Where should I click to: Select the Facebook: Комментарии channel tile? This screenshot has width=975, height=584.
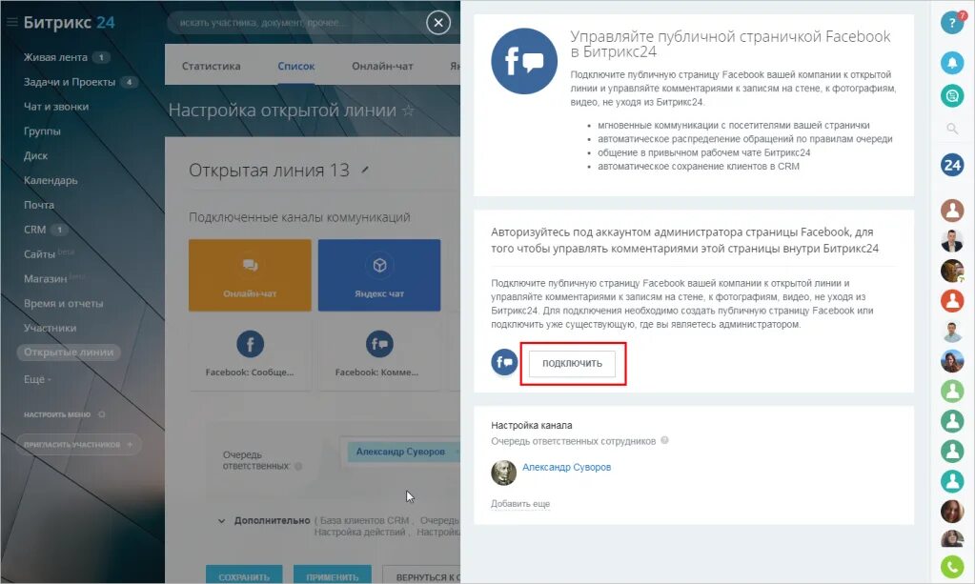pos(379,353)
